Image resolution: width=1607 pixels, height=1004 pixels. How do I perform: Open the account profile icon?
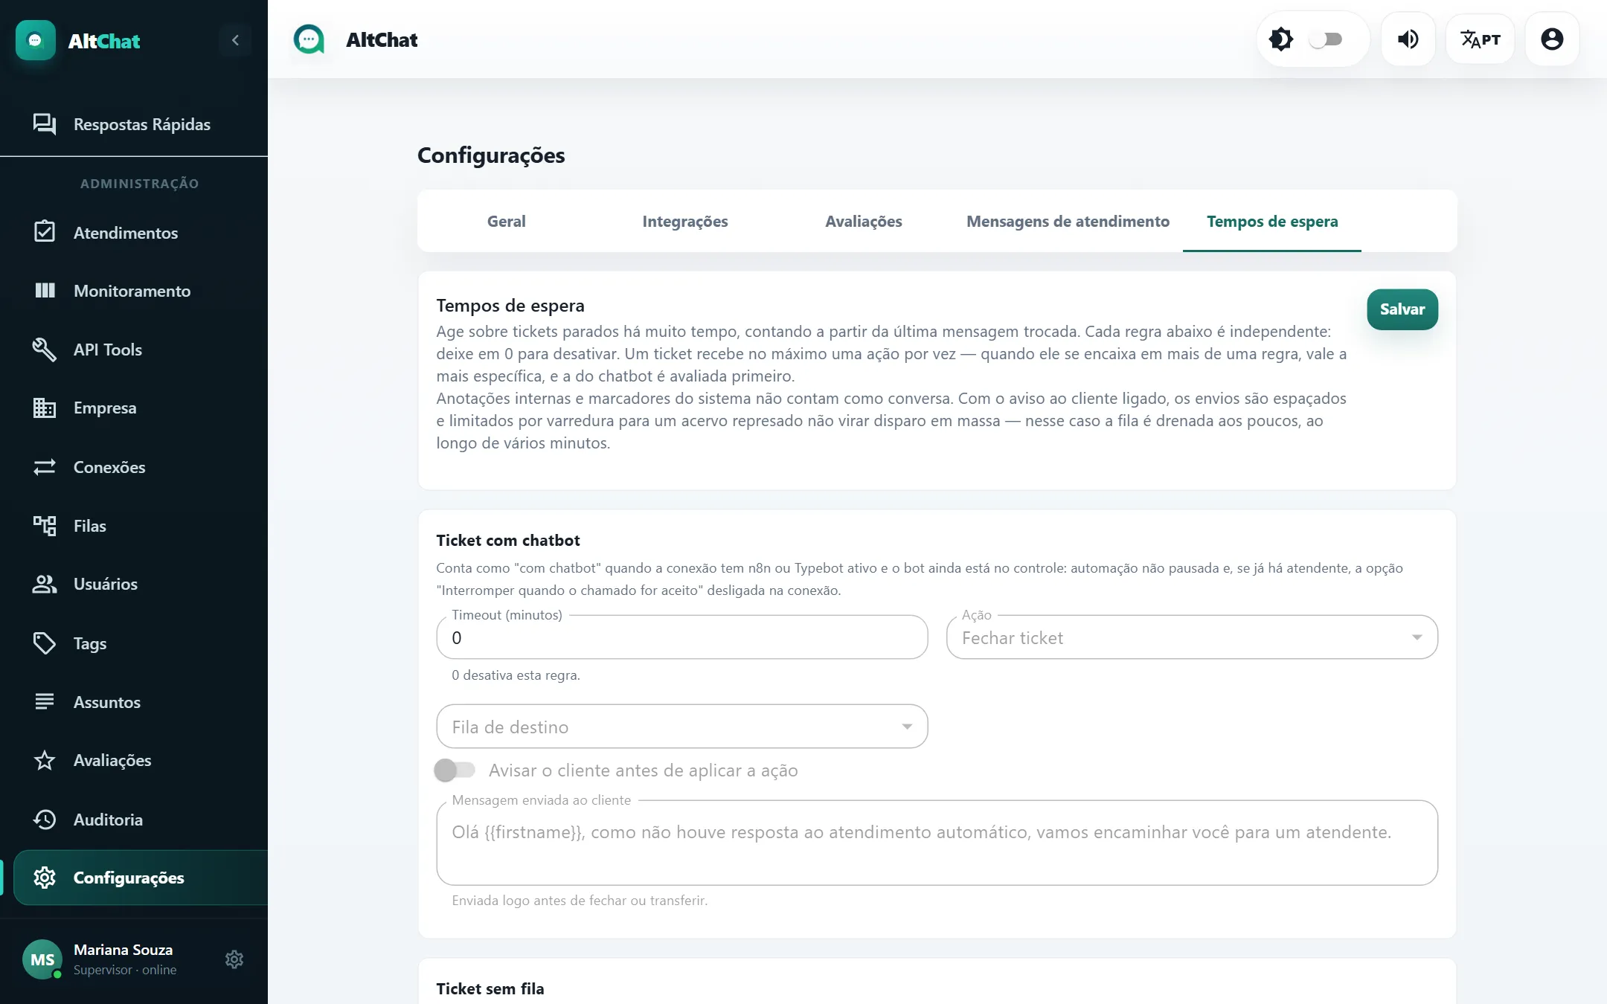tap(1552, 39)
